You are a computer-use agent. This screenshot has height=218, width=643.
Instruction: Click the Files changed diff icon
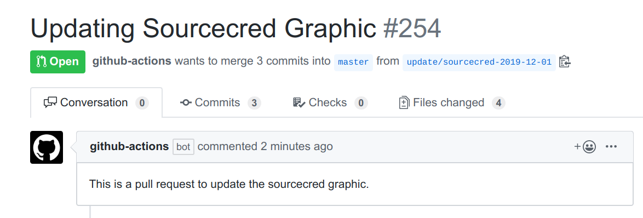pos(404,102)
